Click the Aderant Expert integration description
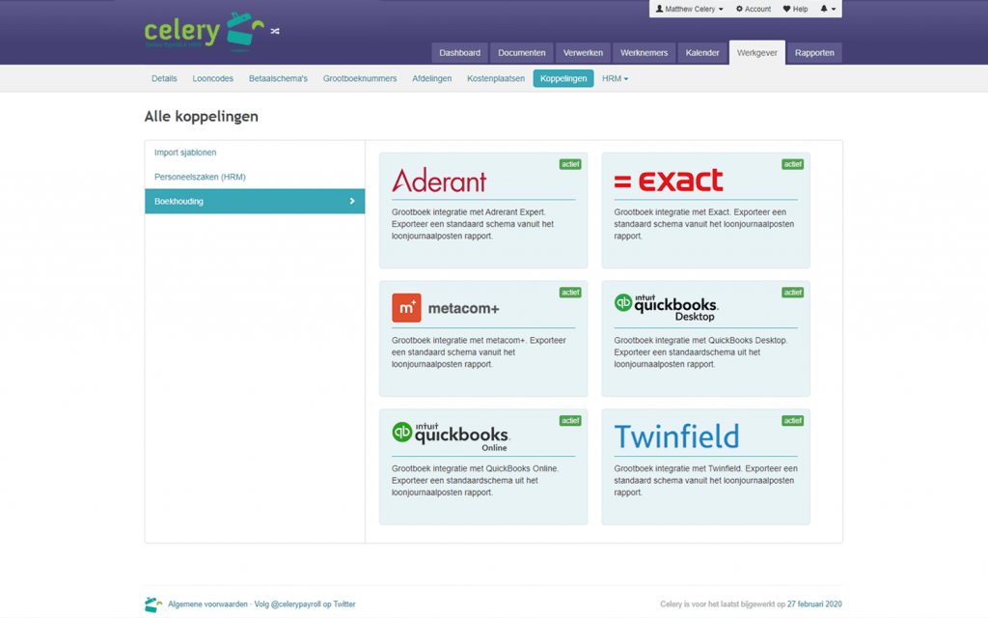 (473, 224)
